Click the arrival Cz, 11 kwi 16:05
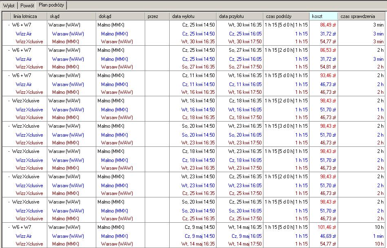 245,84
